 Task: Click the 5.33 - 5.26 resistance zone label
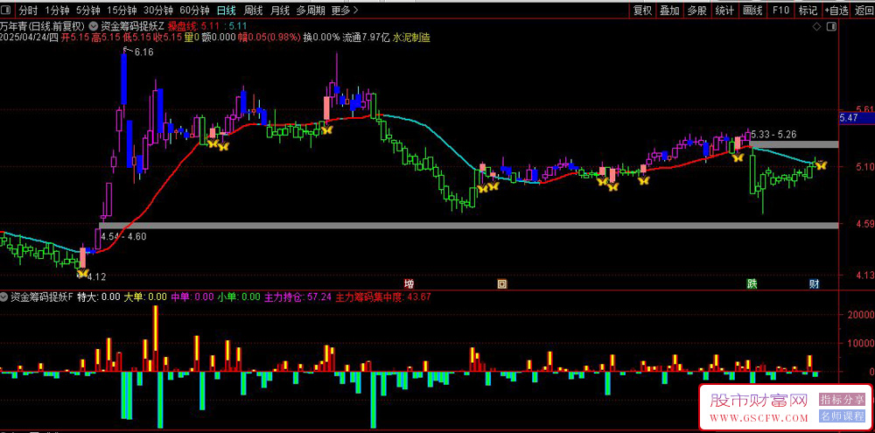[773, 134]
